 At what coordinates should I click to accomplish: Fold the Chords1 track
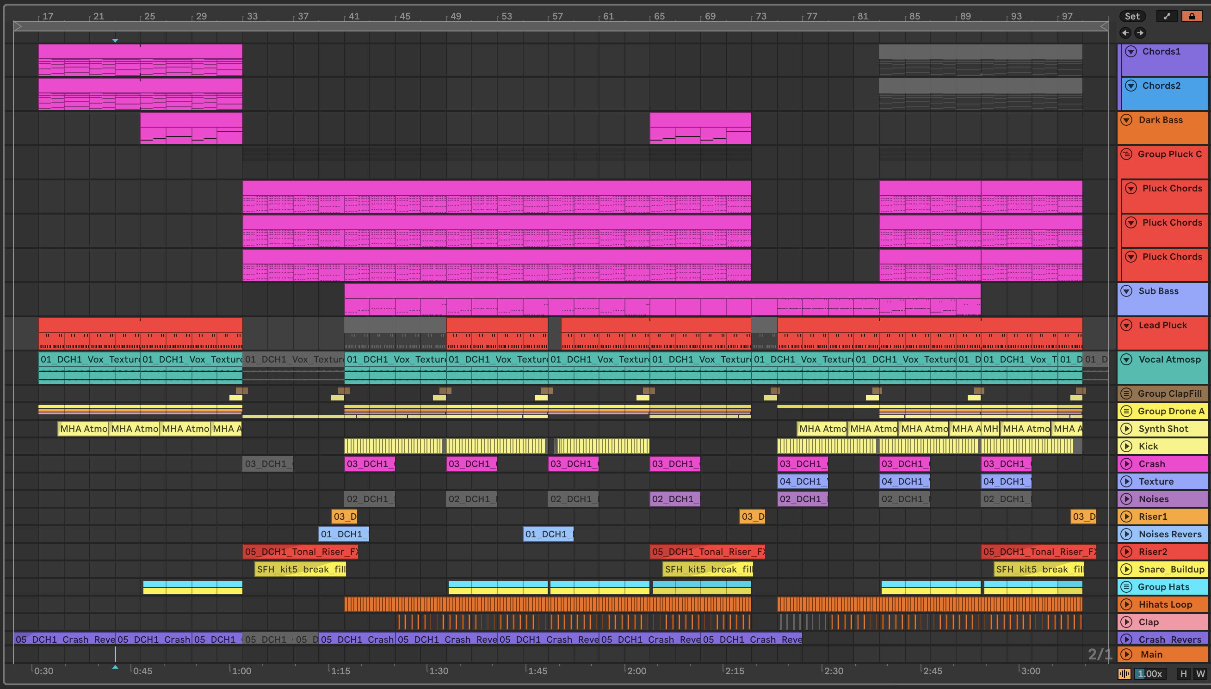1131,52
